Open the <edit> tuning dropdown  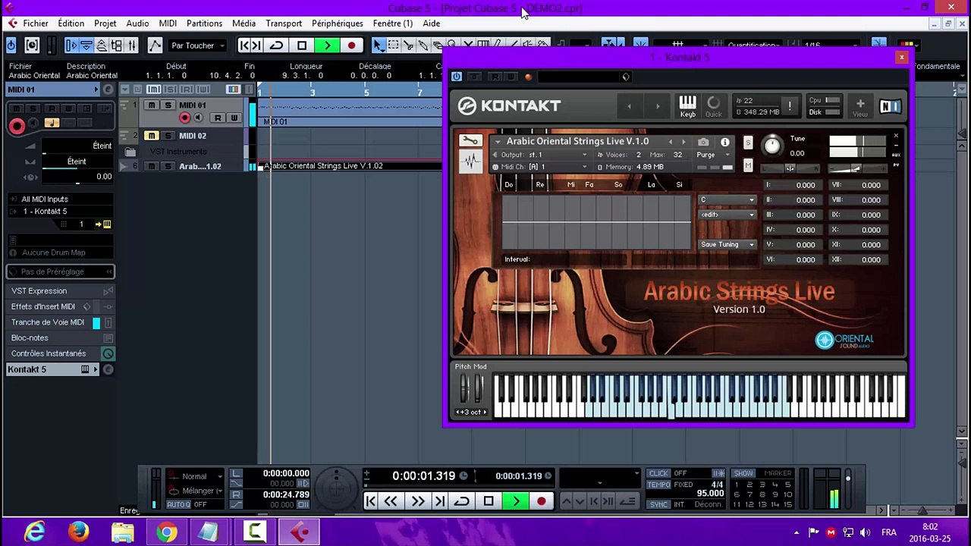[727, 215]
